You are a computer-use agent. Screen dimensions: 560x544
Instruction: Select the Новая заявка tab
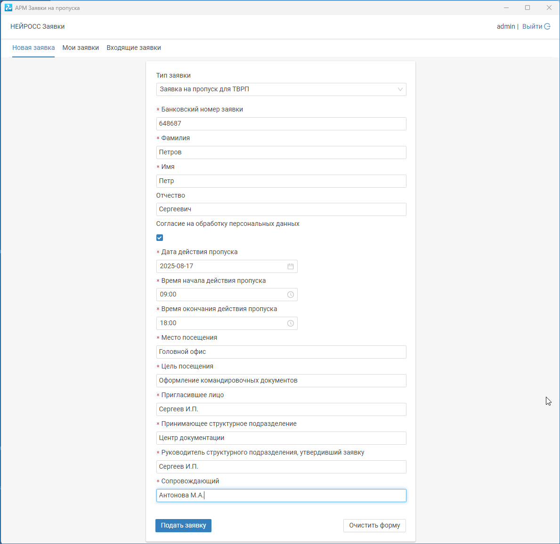[x=33, y=48]
